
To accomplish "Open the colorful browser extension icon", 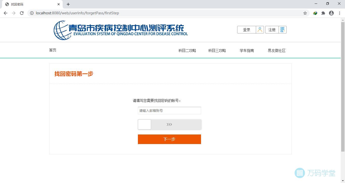I will [315, 13].
